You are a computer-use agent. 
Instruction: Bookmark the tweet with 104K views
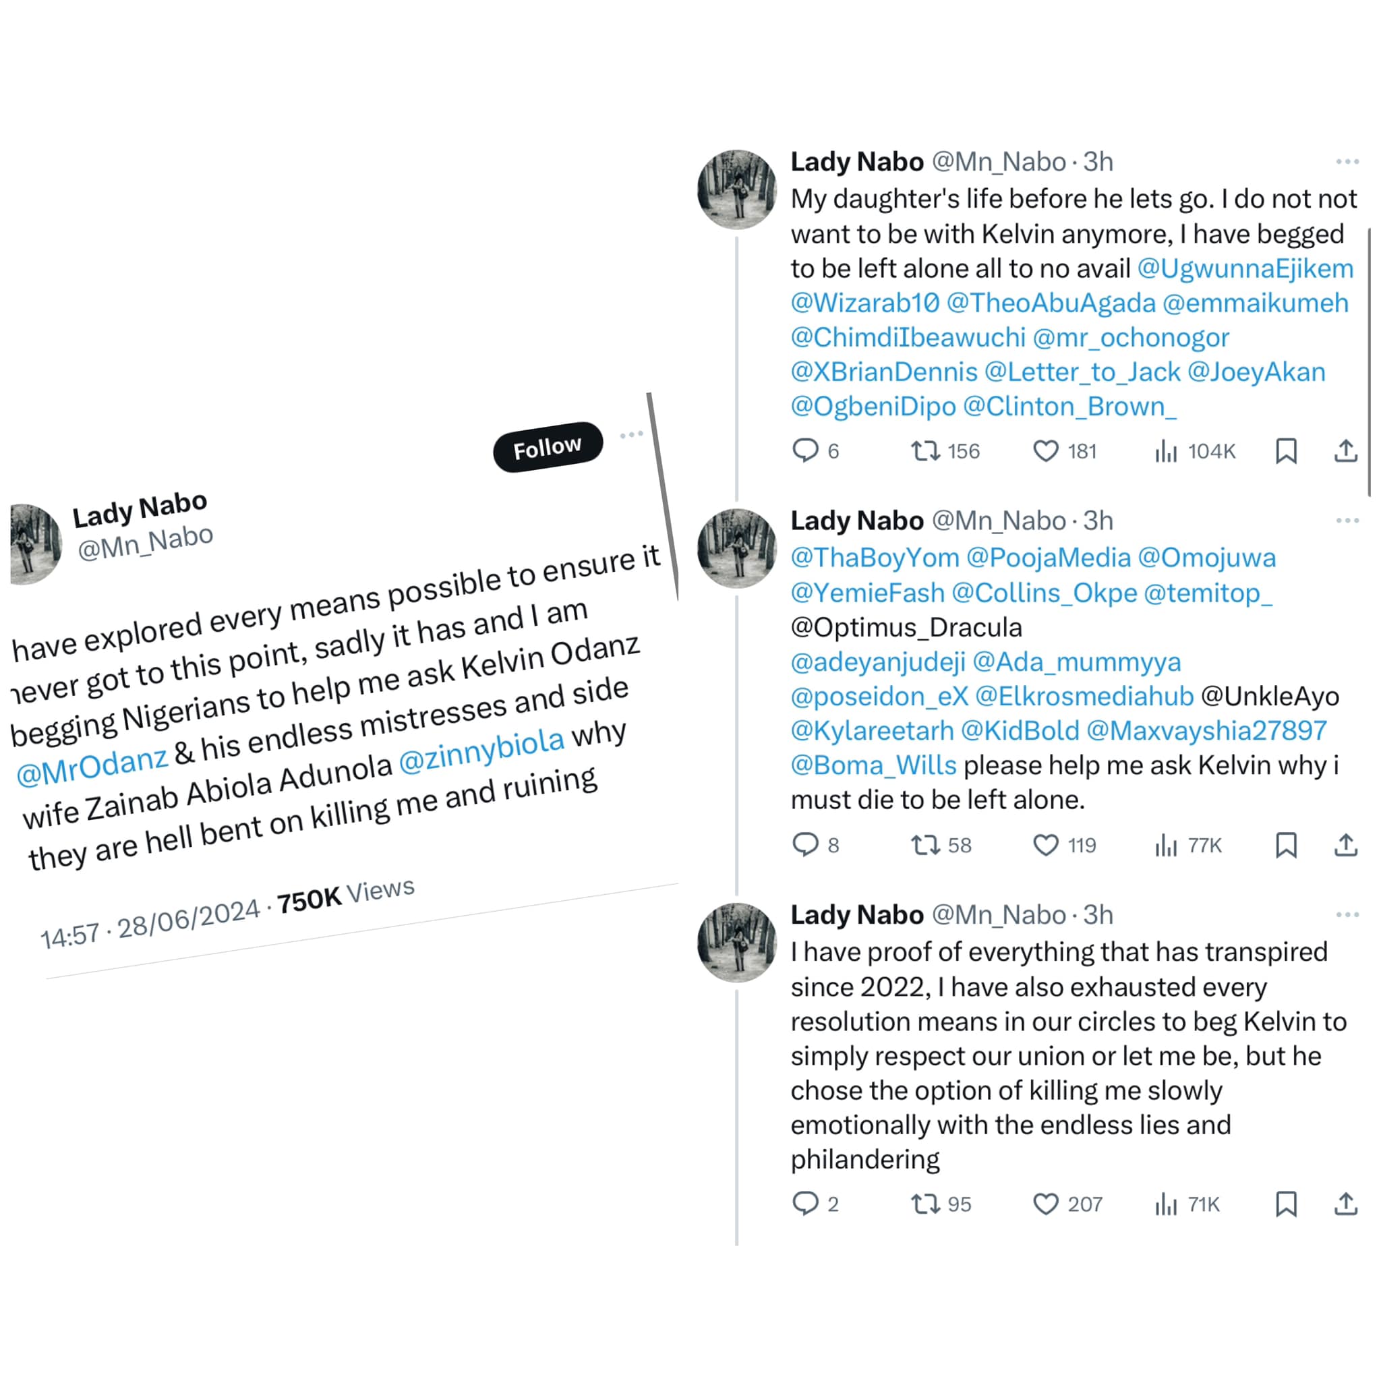pyautogui.click(x=1286, y=451)
